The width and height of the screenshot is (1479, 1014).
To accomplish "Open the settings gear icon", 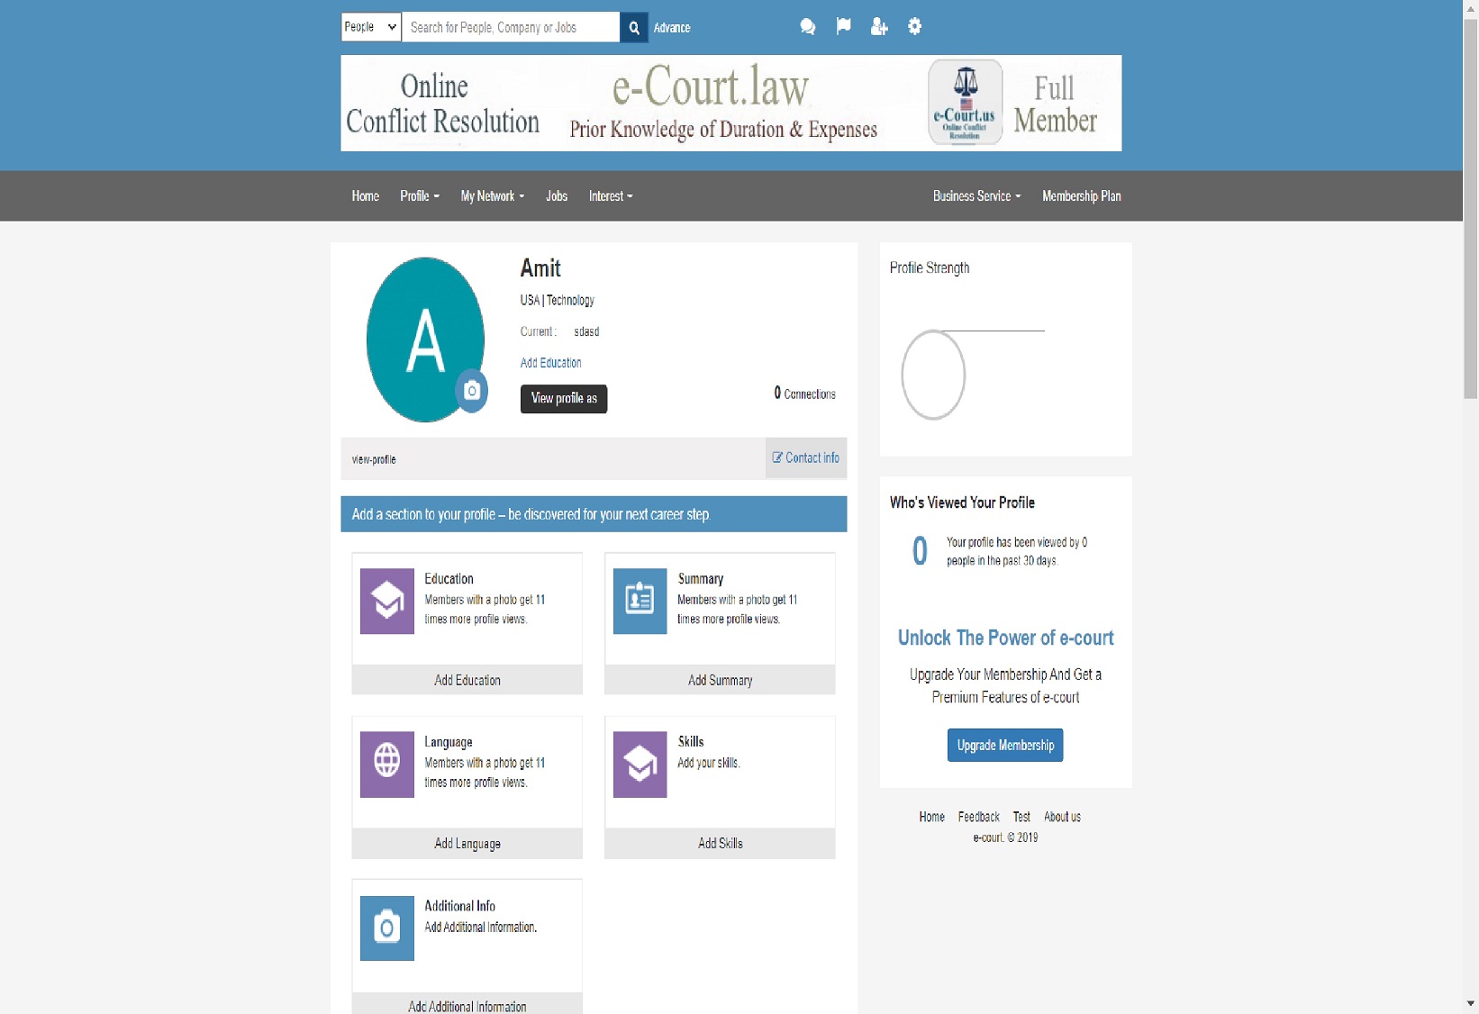I will 914,27.
